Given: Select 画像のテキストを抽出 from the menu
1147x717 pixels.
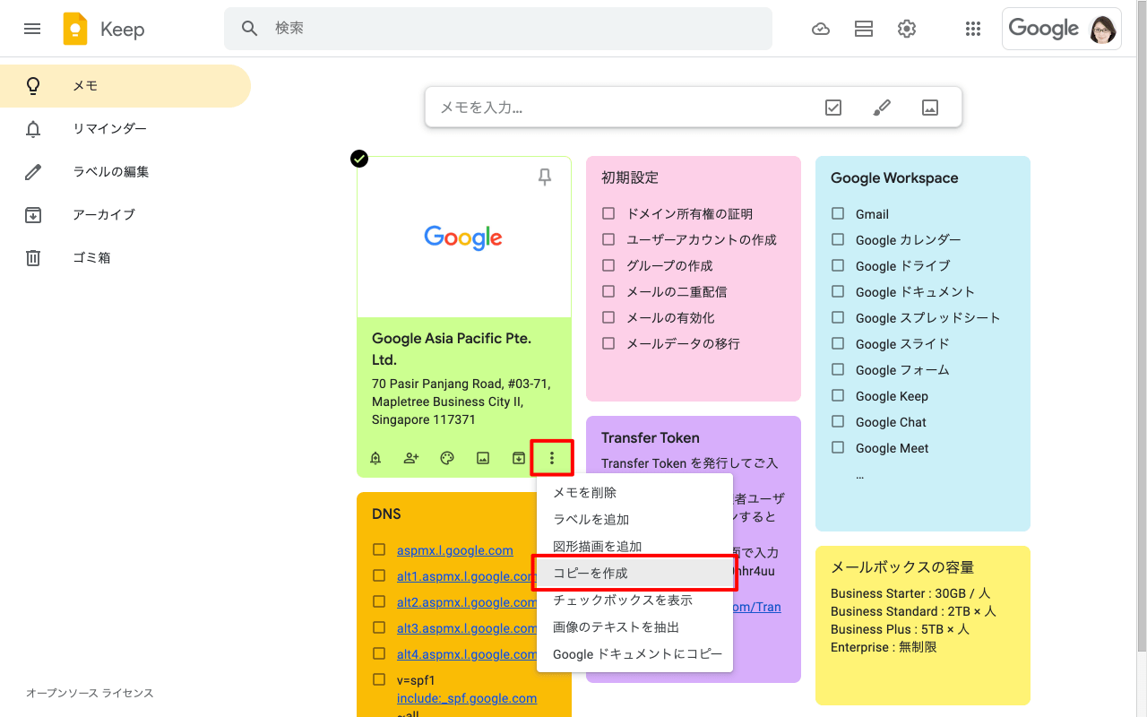Looking at the screenshot, I should pos(634,627).
